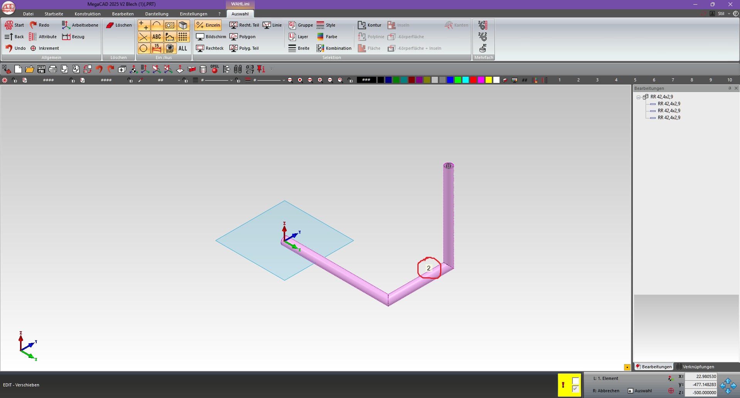Open the Darstellung ribbon tab

(x=157, y=14)
